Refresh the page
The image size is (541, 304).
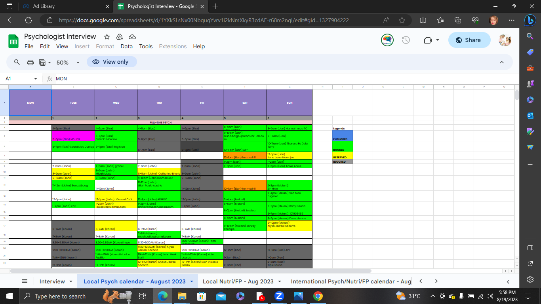pyautogui.click(x=29, y=20)
